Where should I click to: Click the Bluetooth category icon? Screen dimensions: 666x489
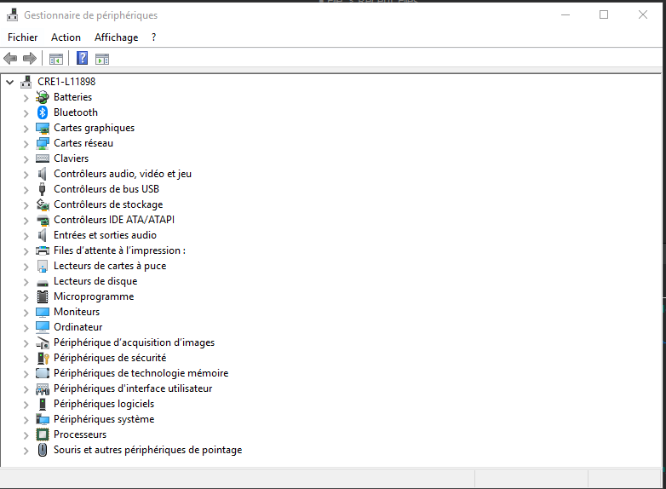click(x=43, y=112)
